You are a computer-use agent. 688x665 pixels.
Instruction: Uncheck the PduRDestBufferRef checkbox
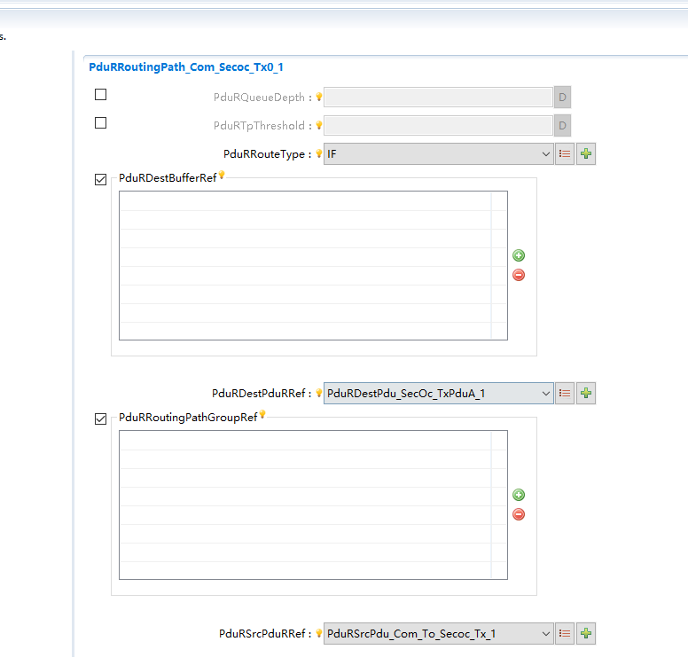tap(100, 179)
